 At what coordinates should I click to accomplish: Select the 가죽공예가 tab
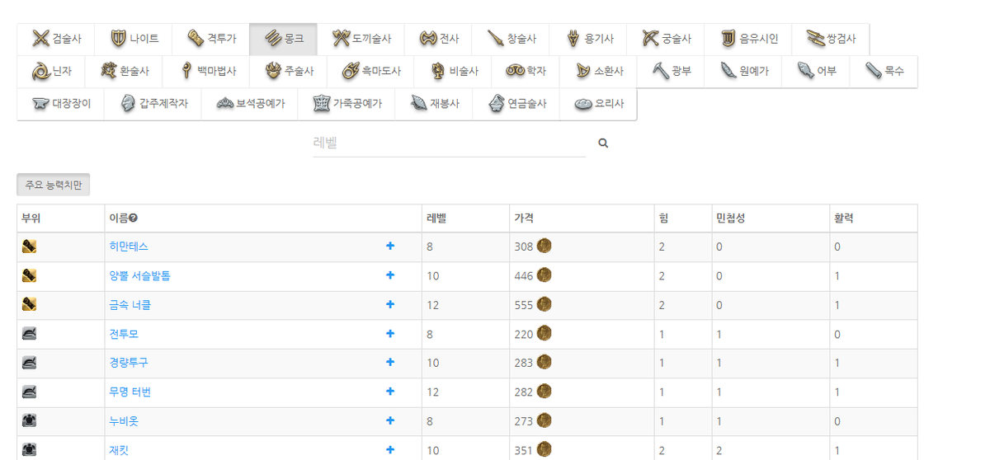point(346,104)
